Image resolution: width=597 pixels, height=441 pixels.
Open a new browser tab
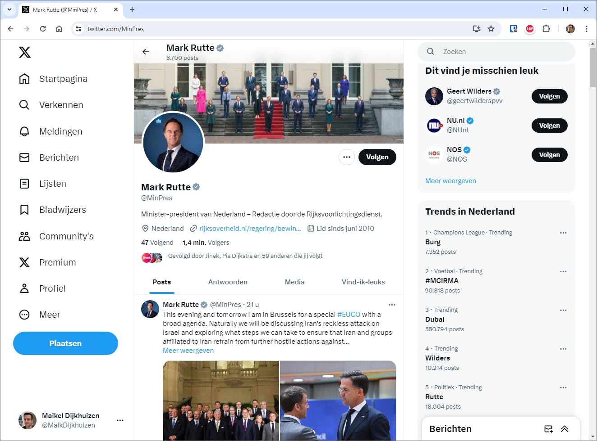pos(132,9)
